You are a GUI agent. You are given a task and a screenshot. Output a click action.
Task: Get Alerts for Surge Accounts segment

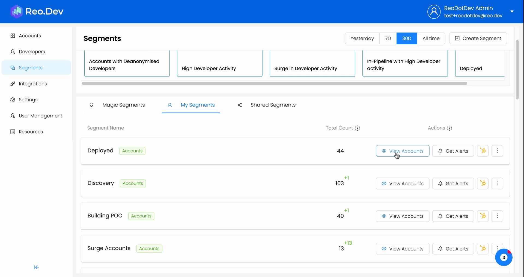click(x=453, y=249)
